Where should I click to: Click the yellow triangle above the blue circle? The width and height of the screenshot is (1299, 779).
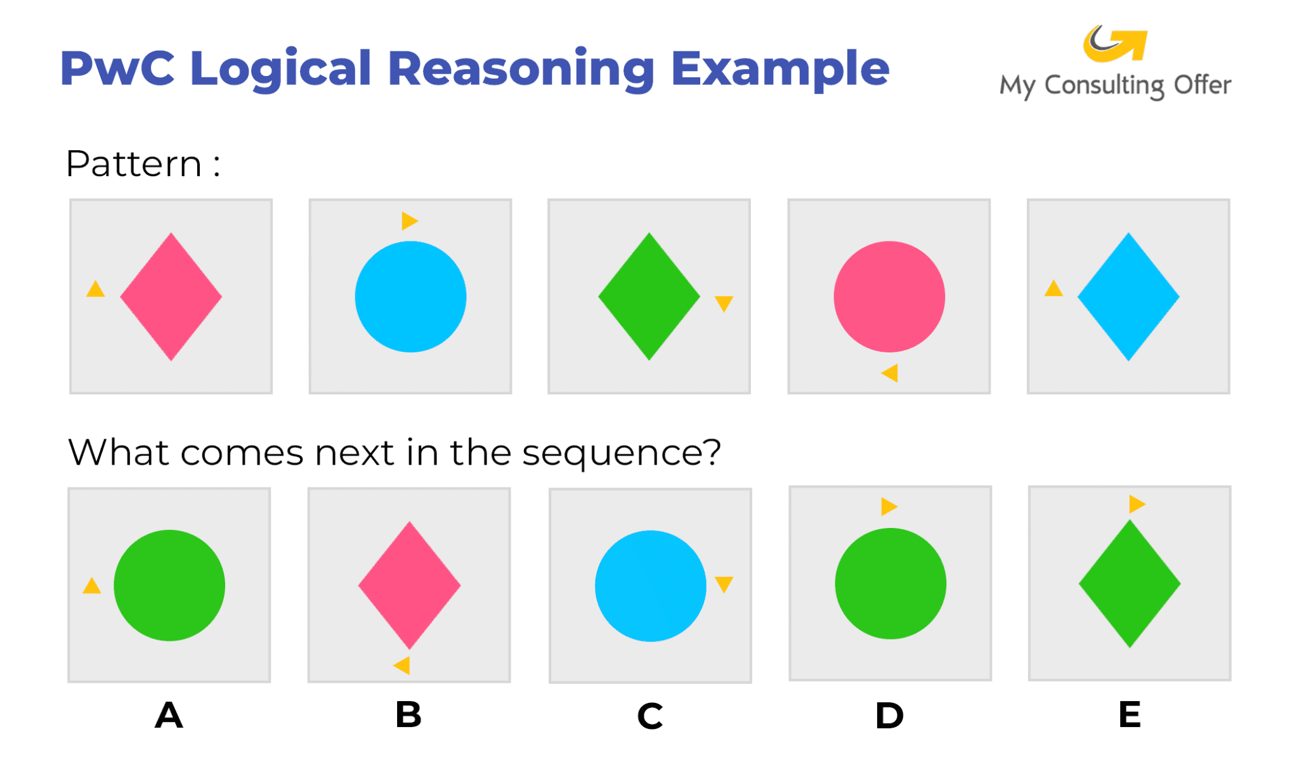(x=409, y=221)
